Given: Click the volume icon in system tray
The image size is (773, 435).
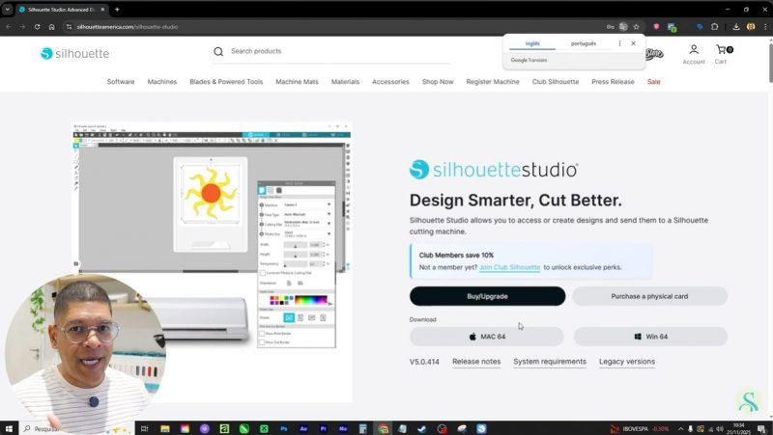Looking at the screenshot, I should [719, 428].
